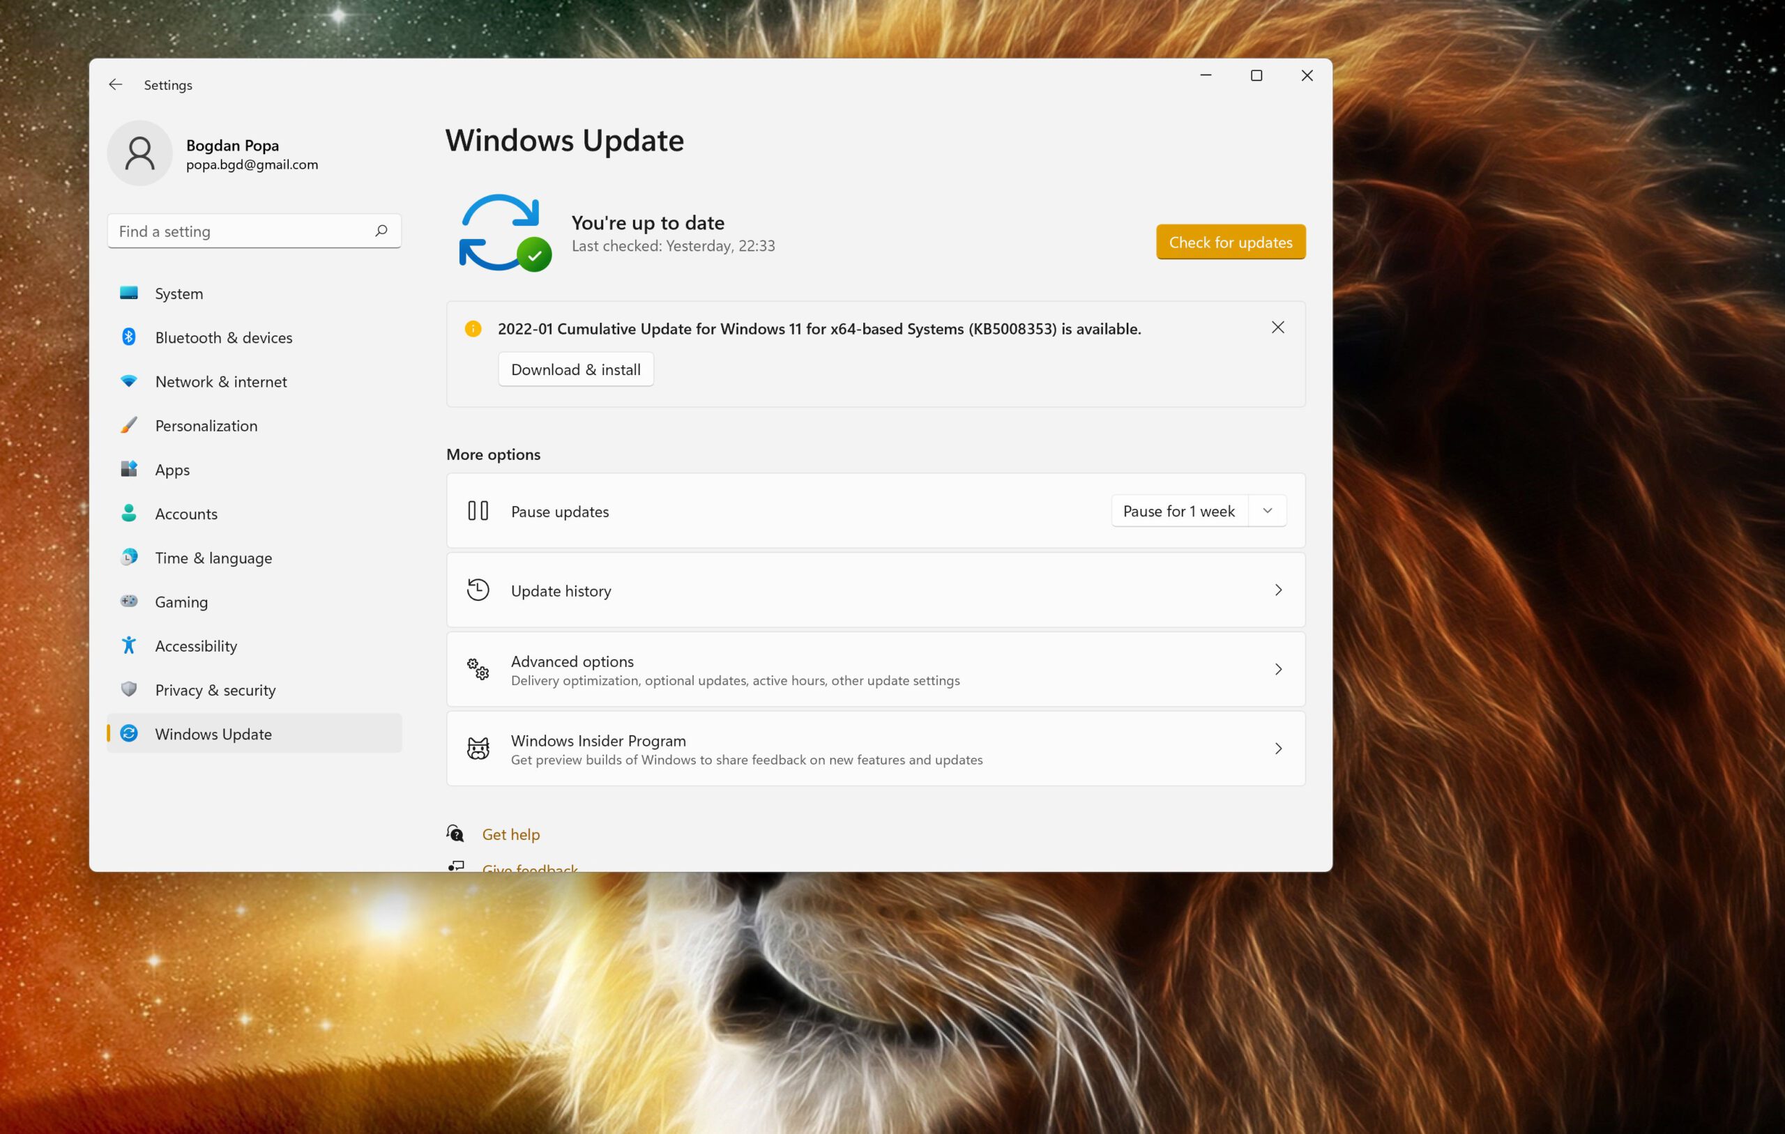Click the search magnifier icon in Find a setting
Viewport: 1785px width, 1134px height.
click(x=381, y=231)
